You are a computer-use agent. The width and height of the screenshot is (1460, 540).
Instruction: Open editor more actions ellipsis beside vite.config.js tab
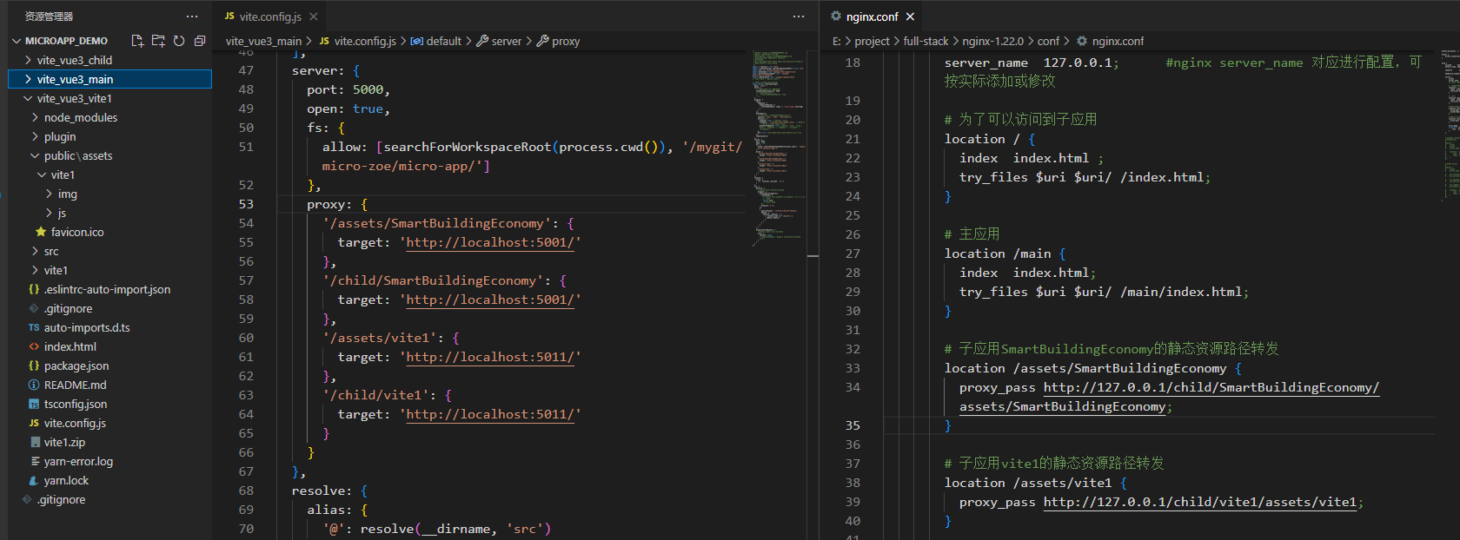799,16
